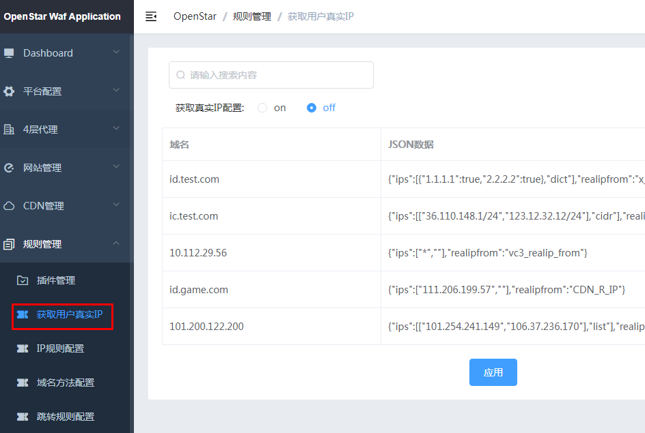Expand the 平台配置 menu chevron

pos(116,90)
